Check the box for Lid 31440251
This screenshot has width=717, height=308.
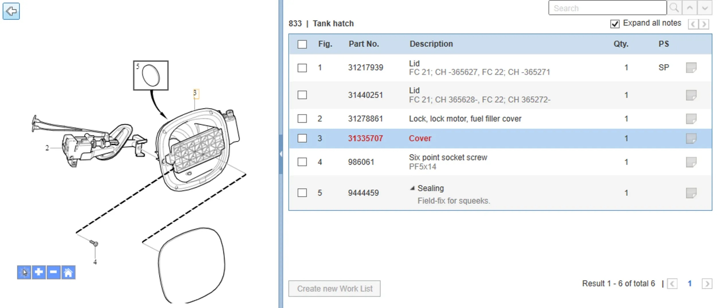pyautogui.click(x=302, y=95)
